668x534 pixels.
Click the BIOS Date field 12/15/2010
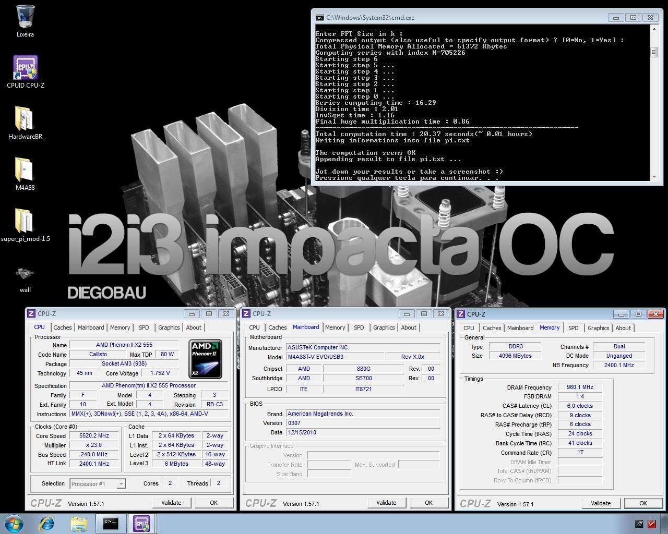pyautogui.click(x=363, y=432)
